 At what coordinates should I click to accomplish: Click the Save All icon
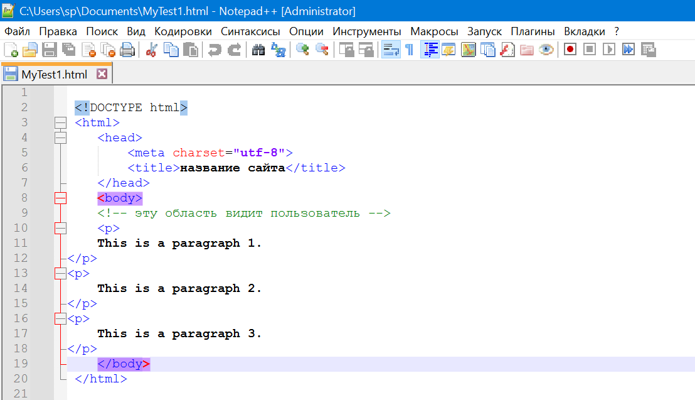coord(69,50)
